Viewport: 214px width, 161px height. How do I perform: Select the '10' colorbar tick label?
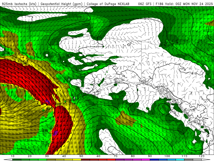(x=12, y=156)
